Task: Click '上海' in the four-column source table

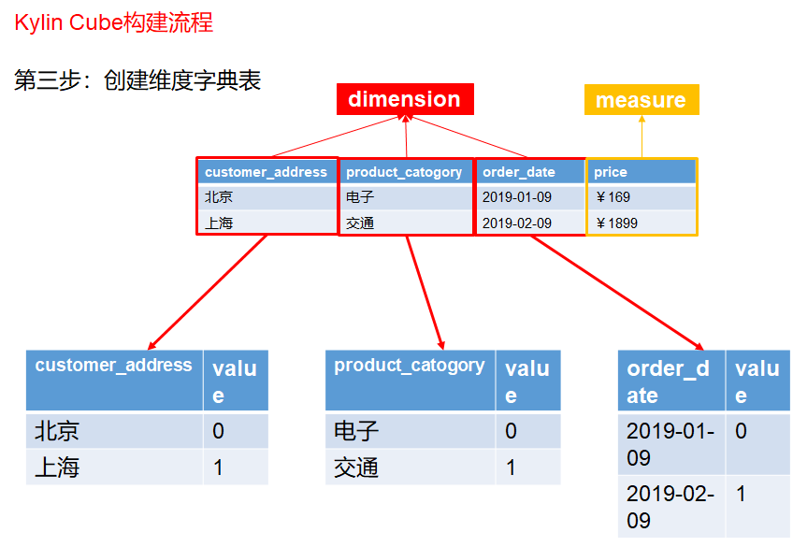Action: pyautogui.click(x=219, y=223)
